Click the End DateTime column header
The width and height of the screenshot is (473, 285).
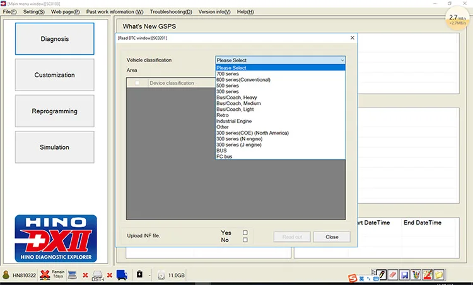click(423, 223)
